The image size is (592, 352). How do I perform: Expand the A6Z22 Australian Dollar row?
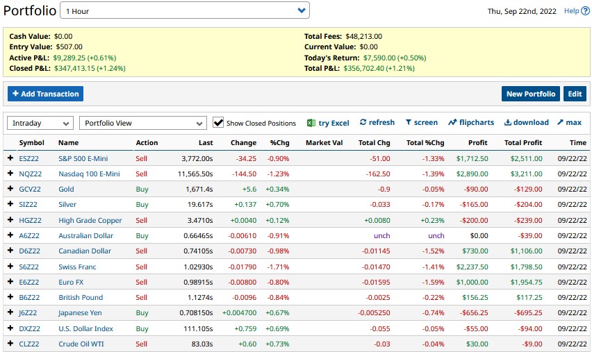tap(10, 235)
